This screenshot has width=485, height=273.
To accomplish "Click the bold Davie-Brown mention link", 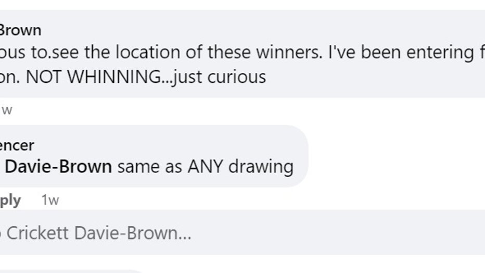I will pos(58,167).
